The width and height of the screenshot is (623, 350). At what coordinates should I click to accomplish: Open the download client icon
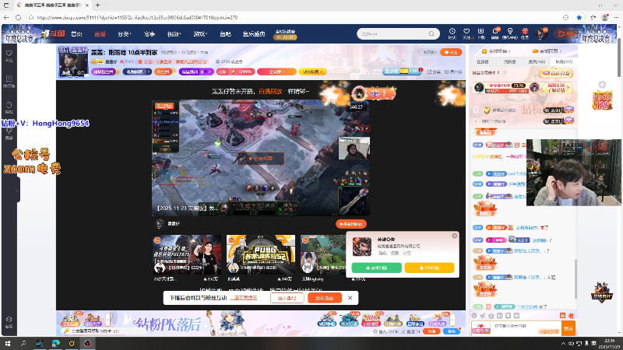(x=480, y=33)
